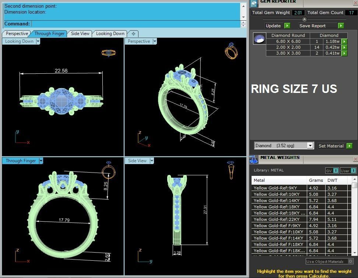Select Yellow Gold-Ref:14KY row

[301, 201]
